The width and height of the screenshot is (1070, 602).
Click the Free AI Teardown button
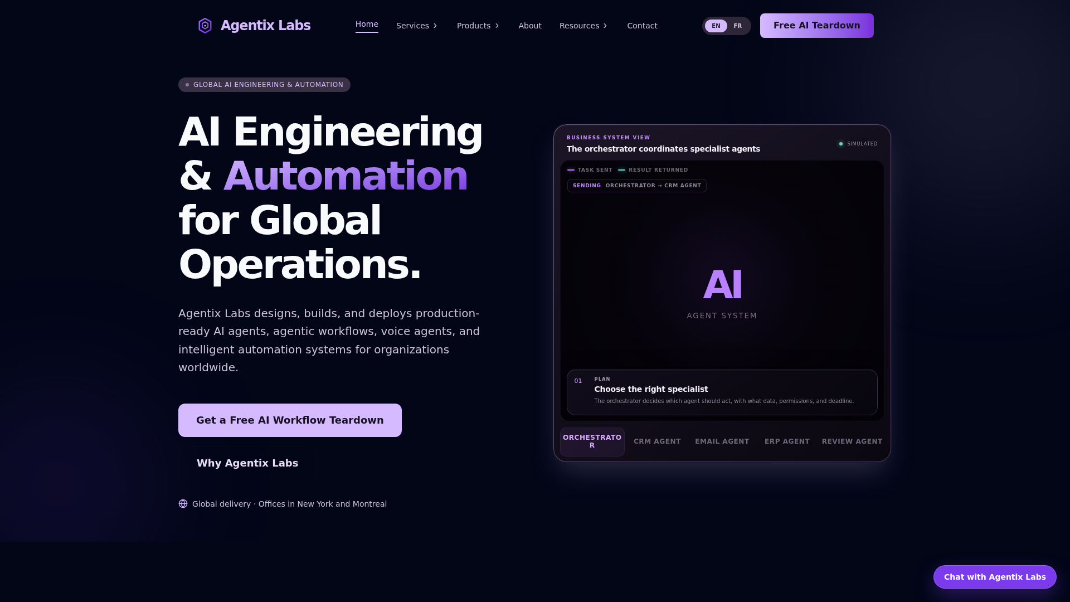(x=817, y=26)
